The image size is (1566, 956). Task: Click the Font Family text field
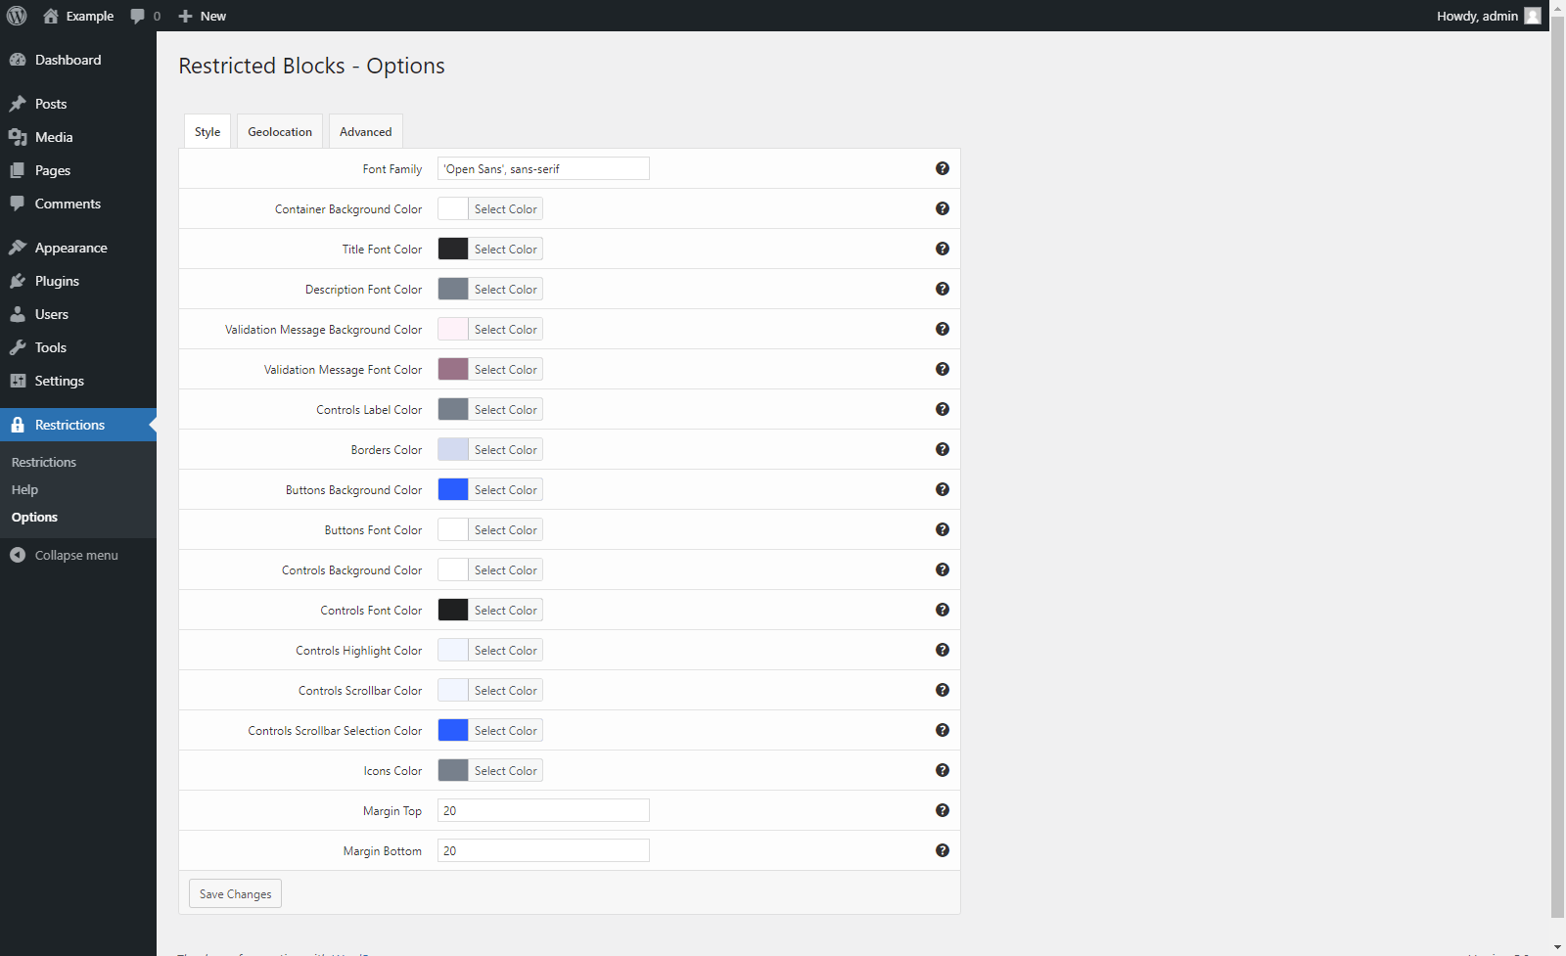pos(543,168)
